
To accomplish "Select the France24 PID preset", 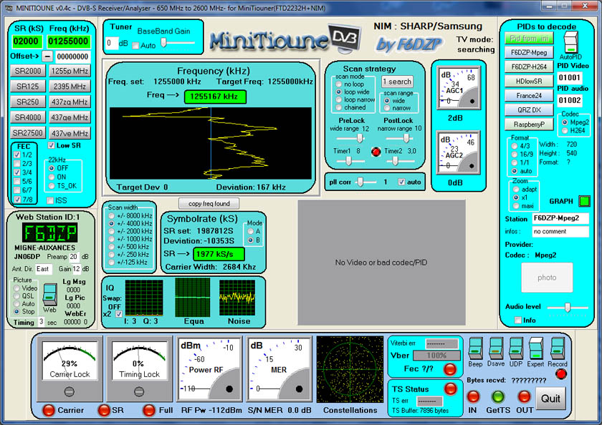I will 528,95.
